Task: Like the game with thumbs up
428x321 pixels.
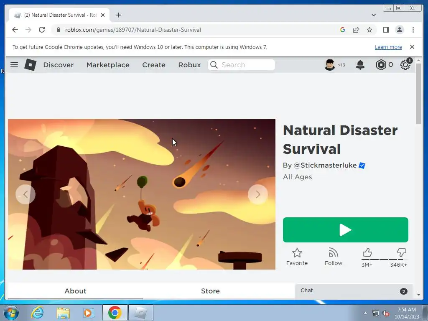Action: pyautogui.click(x=367, y=253)
